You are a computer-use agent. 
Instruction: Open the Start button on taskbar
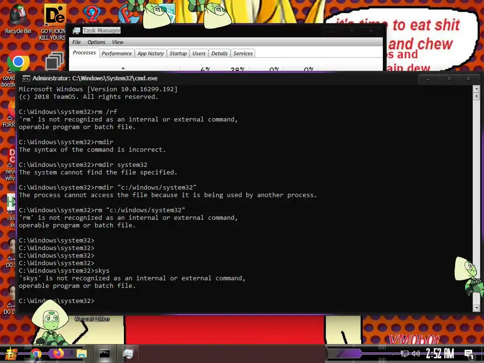tap(11, 354)
